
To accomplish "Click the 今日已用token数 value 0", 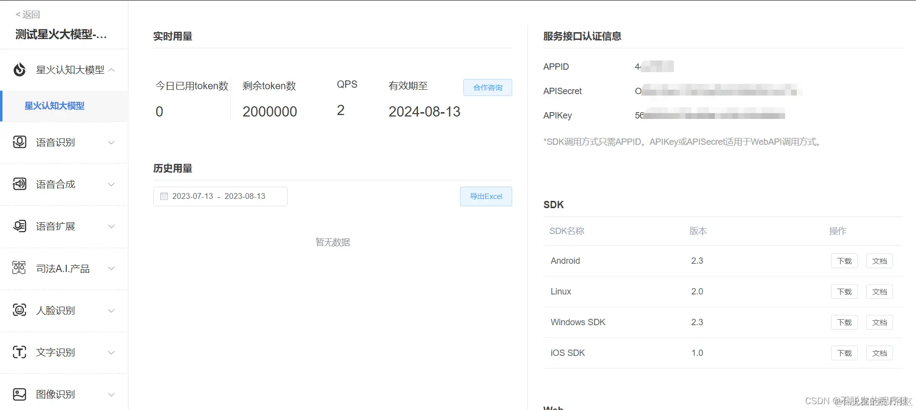I will pyautogui.click(x=159, y=112).
